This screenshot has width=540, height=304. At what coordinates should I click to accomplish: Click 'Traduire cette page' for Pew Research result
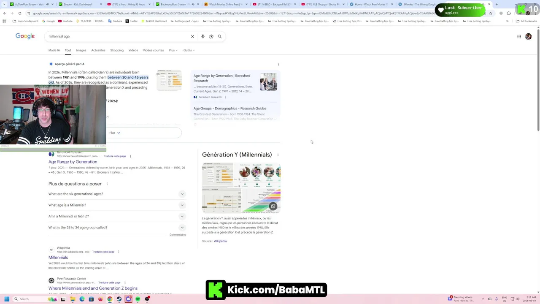click(x=109, y=282)
